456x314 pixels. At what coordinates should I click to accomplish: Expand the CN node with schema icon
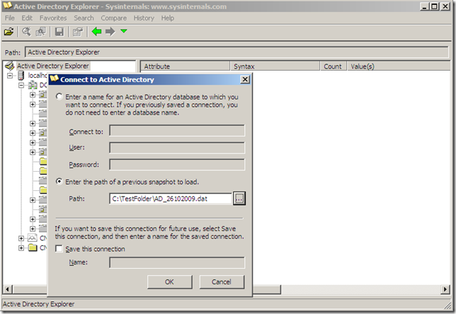pyautogui.click(x=21, y=238)
